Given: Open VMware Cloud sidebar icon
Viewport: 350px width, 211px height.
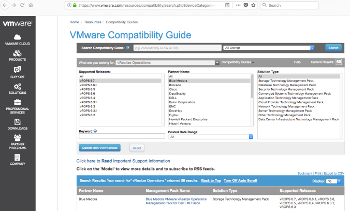Looking at the screenshot, I should (18, 40).
